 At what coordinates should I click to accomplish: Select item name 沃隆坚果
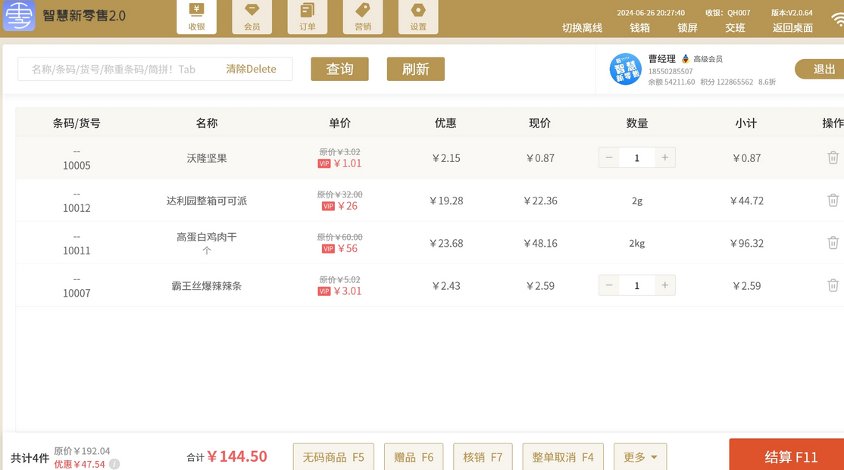[207, 158]
